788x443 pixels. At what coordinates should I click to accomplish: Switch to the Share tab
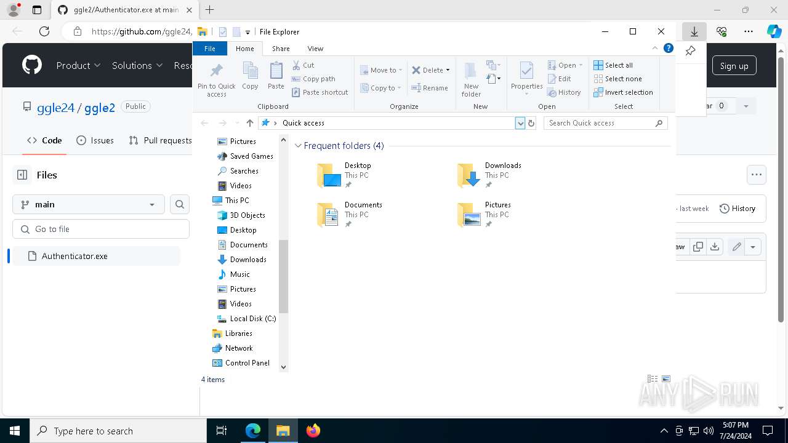tap(281, 49)
